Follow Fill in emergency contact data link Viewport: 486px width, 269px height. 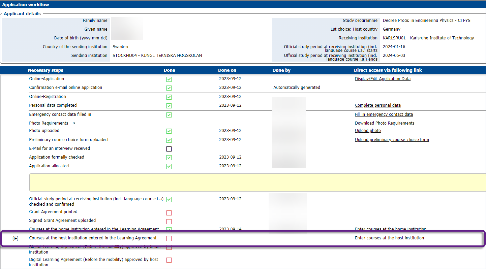point(384,114)
